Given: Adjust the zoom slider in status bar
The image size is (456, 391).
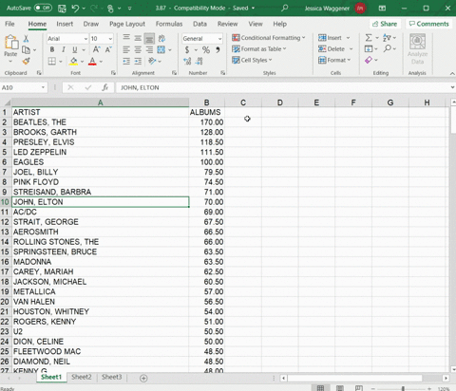Looking at the screenshot, I should 403,388.
